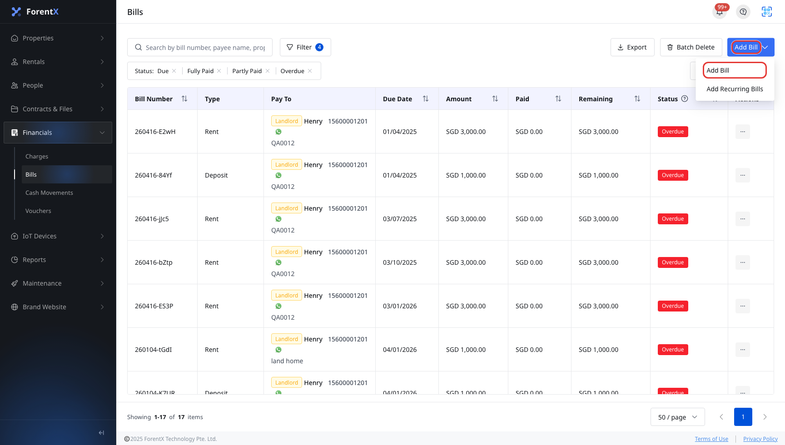This screenshot has height=445, width=785.
Task: Sort by Bill Number column icon
Action: pyautogui.click(x=184, y=99)
